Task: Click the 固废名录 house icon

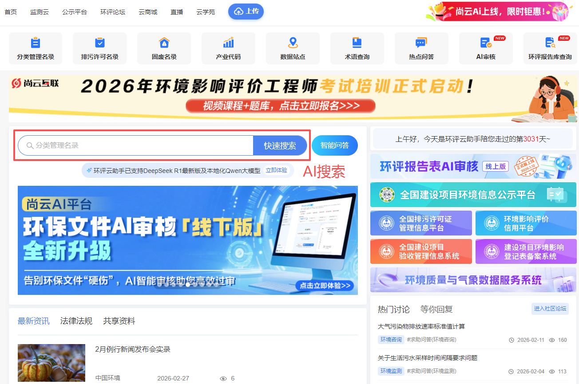Action: click(164, 43)
